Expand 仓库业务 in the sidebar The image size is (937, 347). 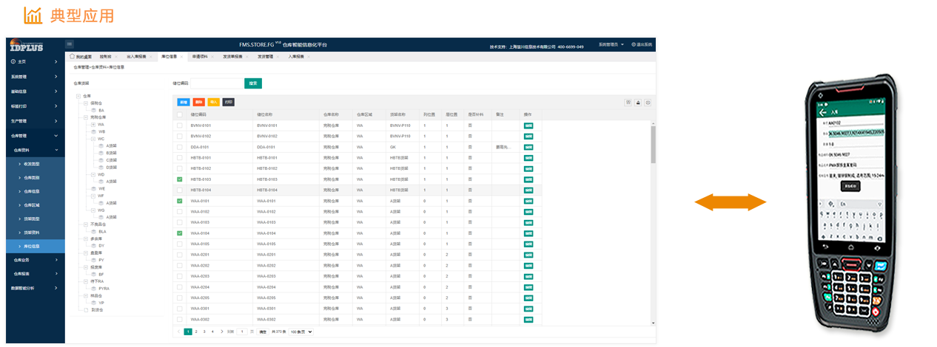coord(35,260)
